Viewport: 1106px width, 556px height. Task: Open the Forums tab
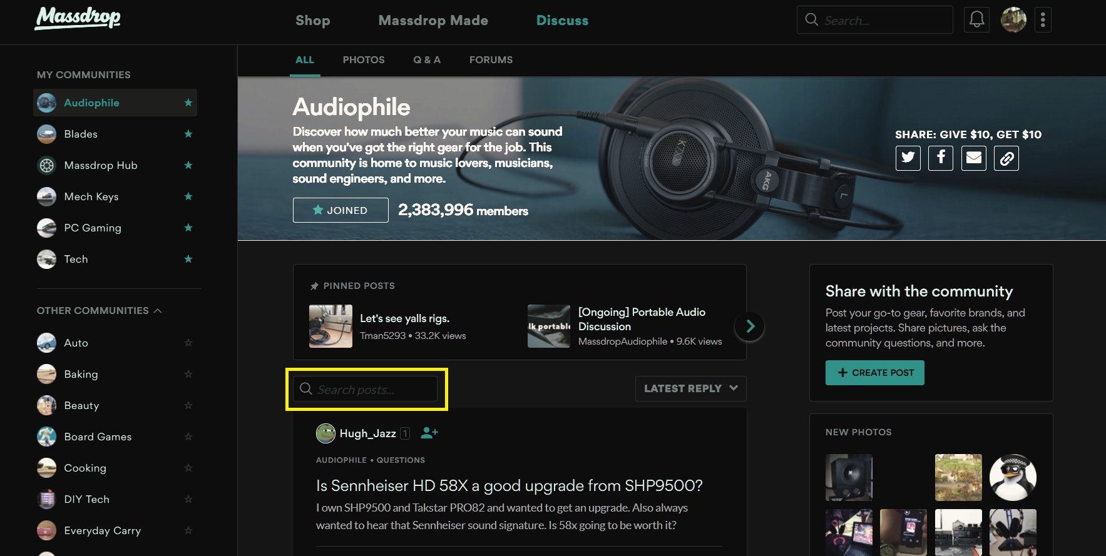click(491, 60)
